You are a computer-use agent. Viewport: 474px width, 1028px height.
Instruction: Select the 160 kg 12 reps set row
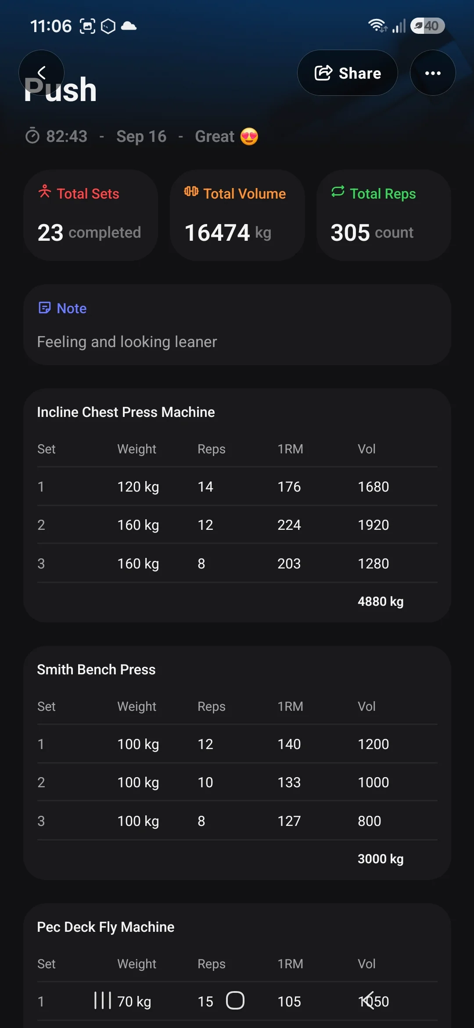tap(237, 525)
